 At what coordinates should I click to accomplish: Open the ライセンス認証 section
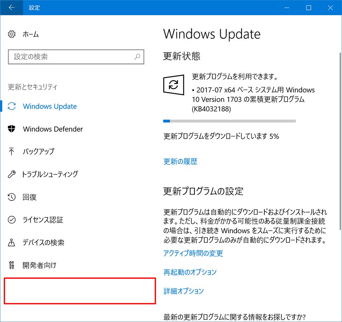43,220
